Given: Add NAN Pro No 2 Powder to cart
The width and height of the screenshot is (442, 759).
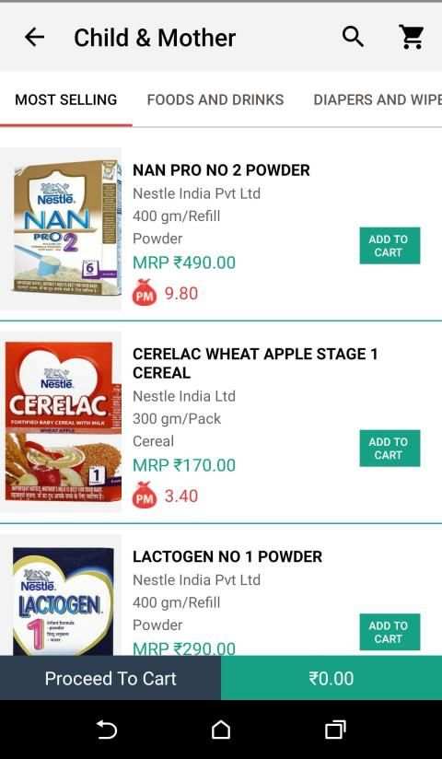Looking at the screenshot, I should point(390,246).
